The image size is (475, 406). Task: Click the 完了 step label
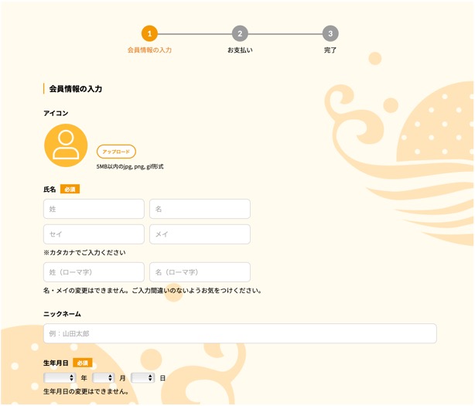330,50
